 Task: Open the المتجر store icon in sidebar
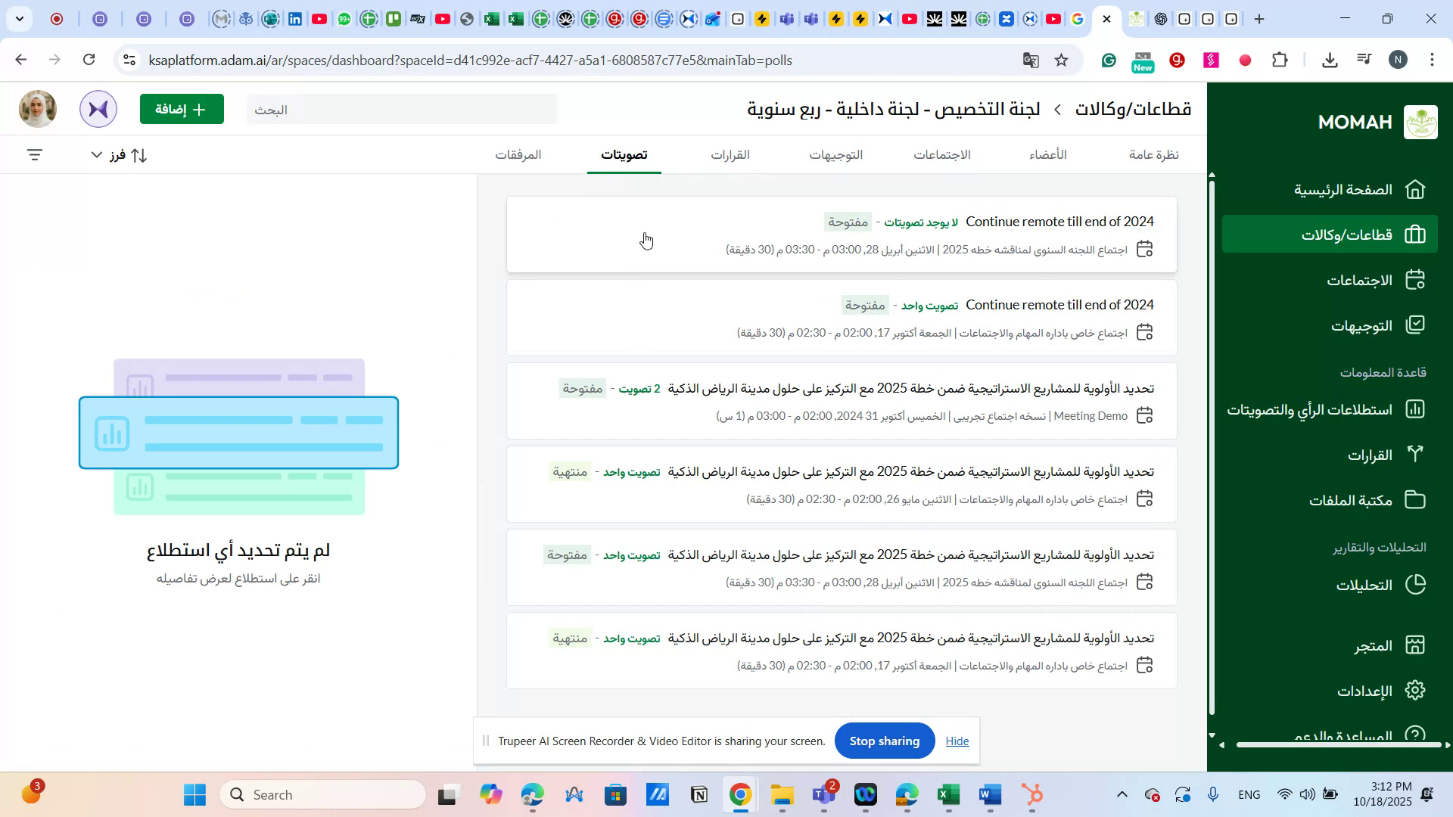[1414, 645]
